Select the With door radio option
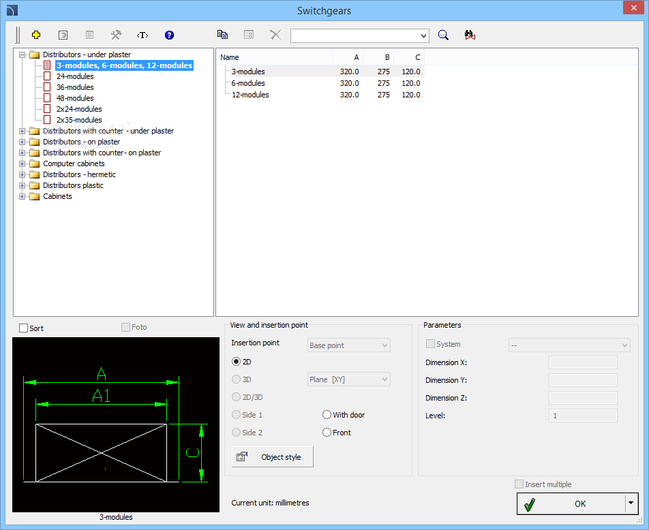 (327, 415)
